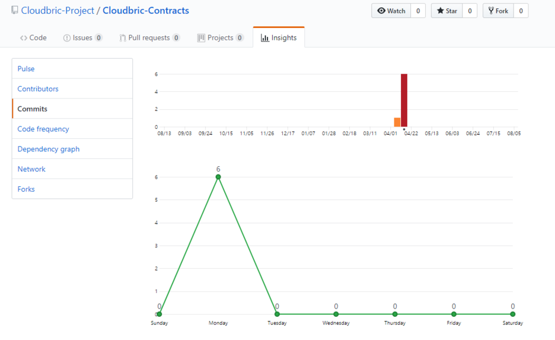Click the Projects count badge
This screenshot has width=555, height=340.
(x=240, y=37)
